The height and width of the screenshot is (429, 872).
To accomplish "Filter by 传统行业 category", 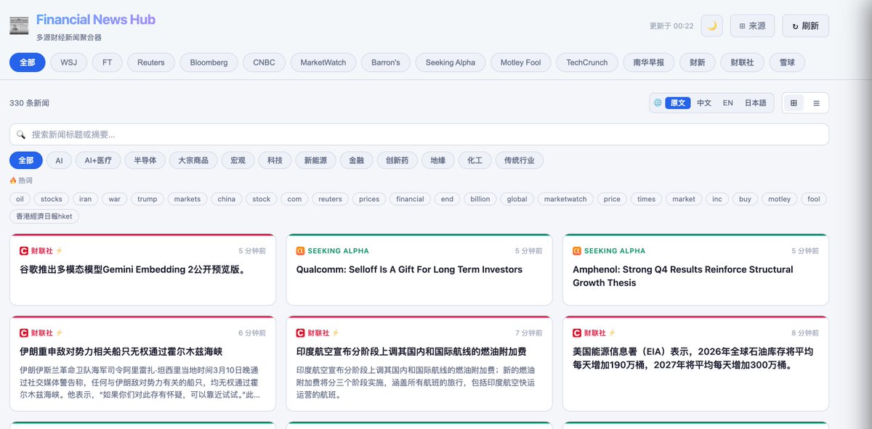I will (x=520, y=160).
